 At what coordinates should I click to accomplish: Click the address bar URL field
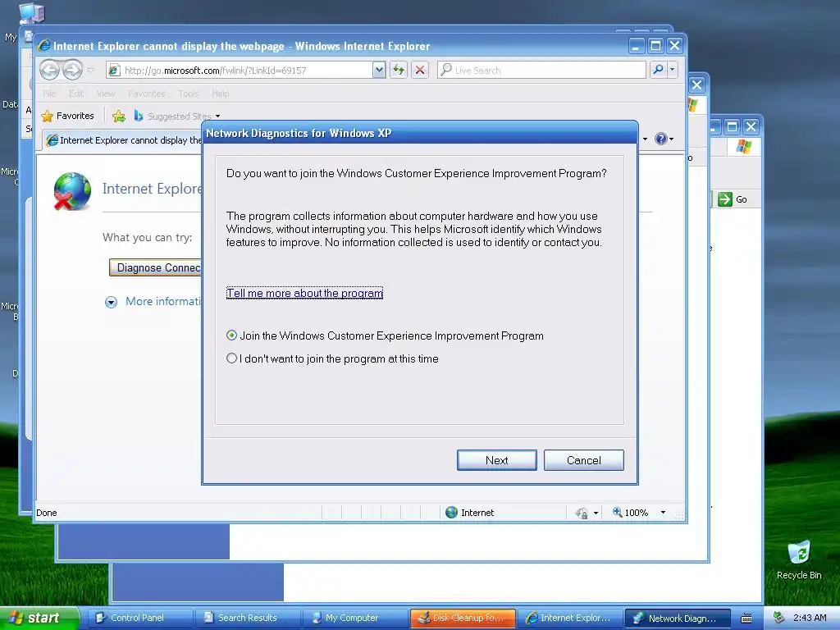246,71
